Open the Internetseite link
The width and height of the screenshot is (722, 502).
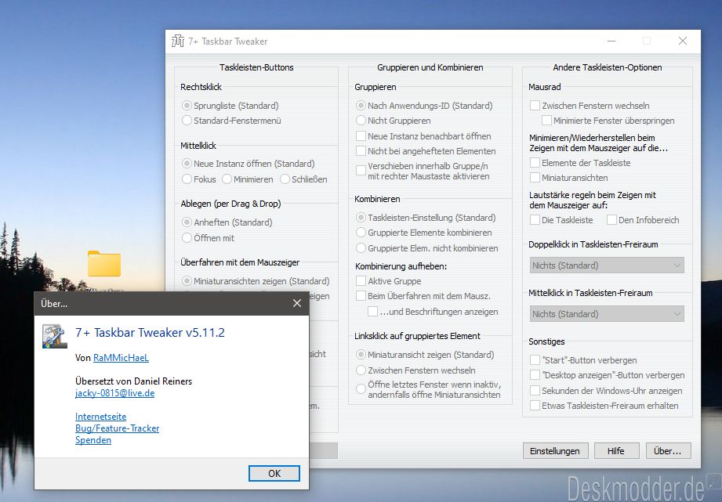click(x=101, y=417)
